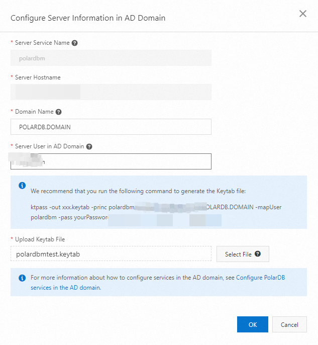Click the Upload Keytab File label

[40, 239]
